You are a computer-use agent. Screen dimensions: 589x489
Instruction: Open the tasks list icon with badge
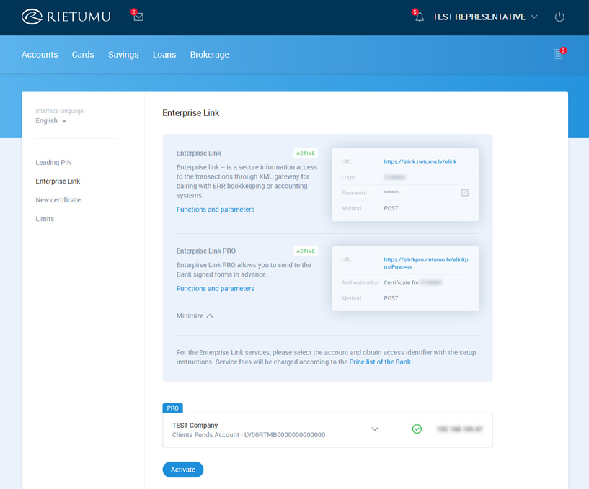tap(557, 54)
